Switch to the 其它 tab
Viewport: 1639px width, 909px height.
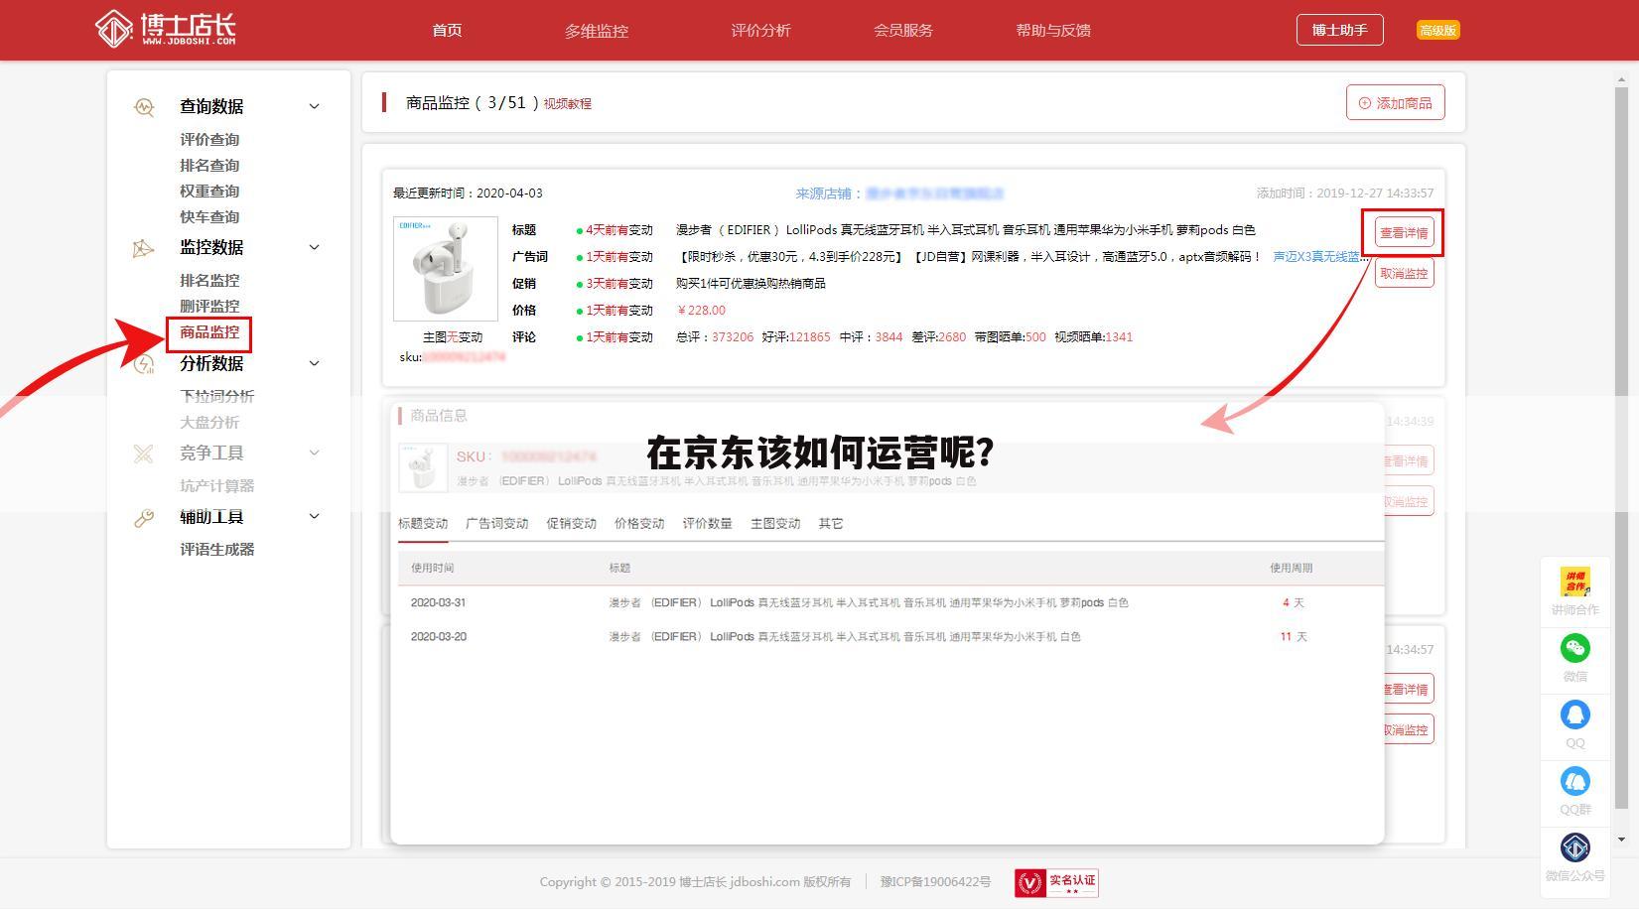[831, 523]
